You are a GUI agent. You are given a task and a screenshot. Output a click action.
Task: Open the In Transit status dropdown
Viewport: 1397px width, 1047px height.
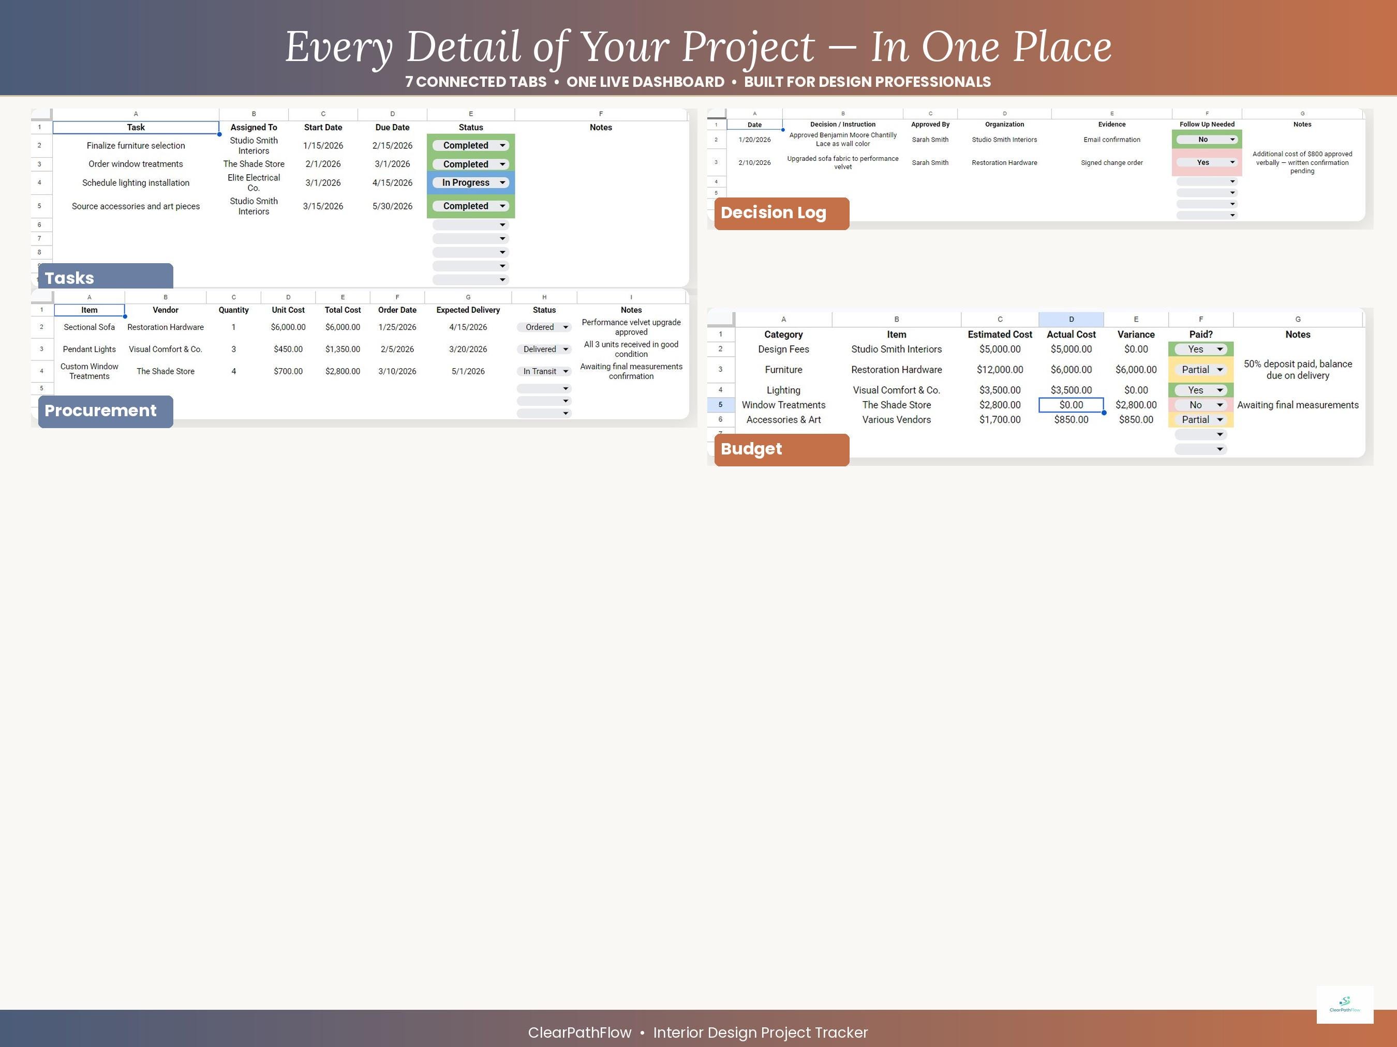[x=544, y=371]
